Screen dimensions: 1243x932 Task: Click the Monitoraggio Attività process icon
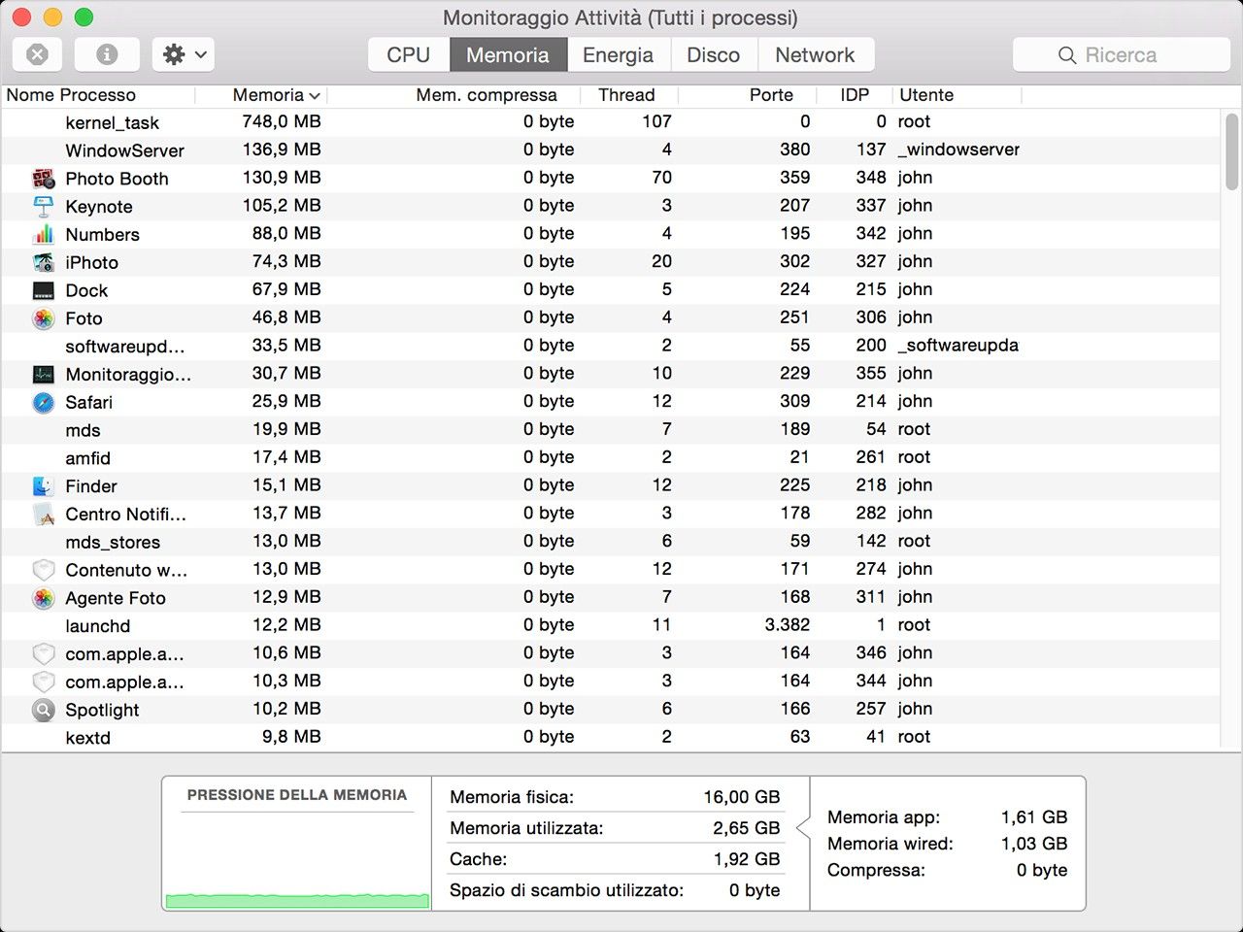click(44, 375)
